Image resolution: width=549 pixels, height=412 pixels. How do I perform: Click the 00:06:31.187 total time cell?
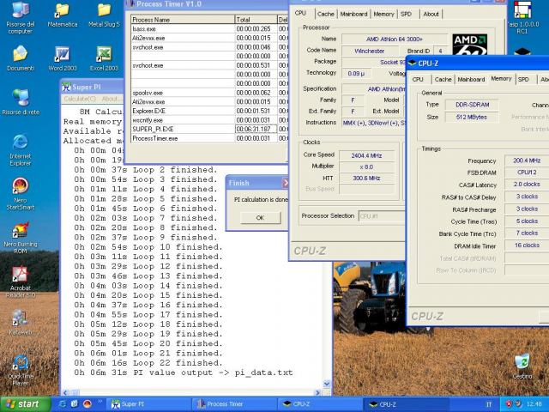pyautogui.click(x=256, y=129)
